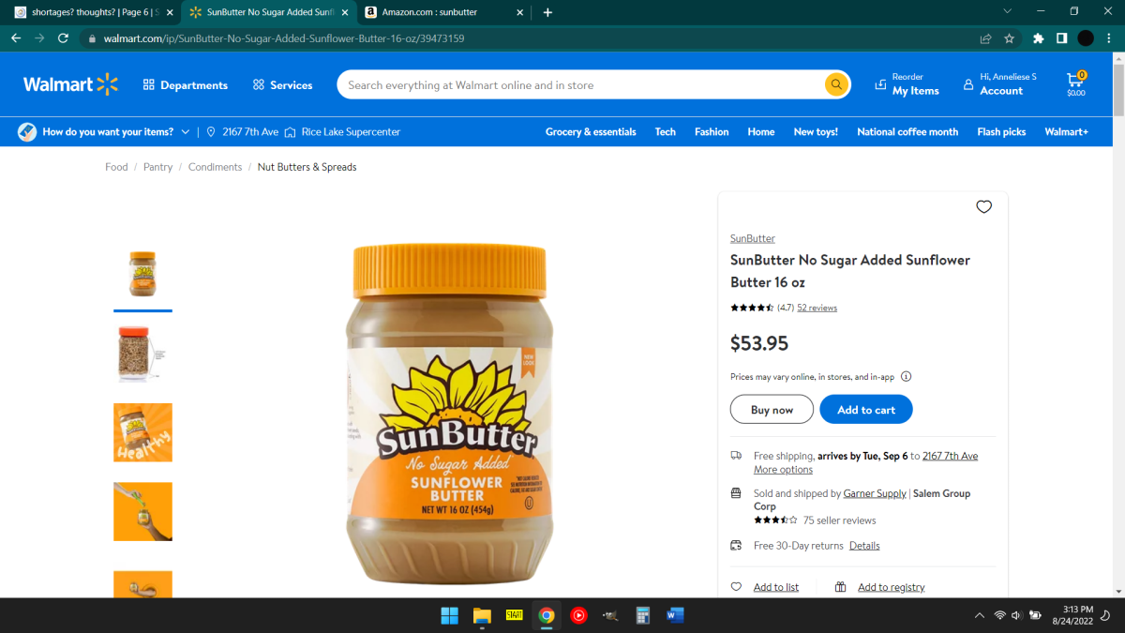Select the sunflower seeds jar thumbnail
Screen dimensions: 1125x633
[142, 354]
